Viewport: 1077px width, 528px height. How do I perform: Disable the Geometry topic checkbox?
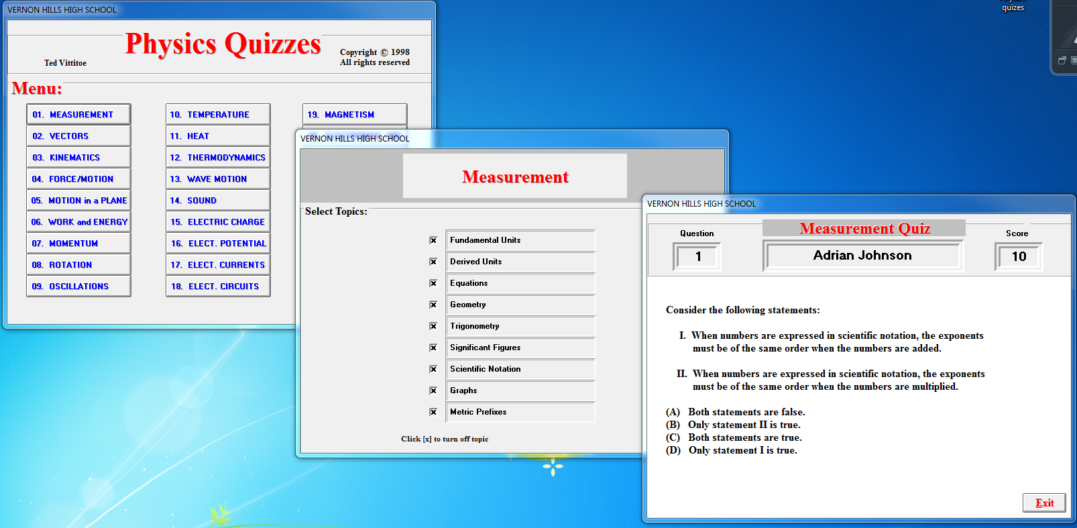[433, 305]
